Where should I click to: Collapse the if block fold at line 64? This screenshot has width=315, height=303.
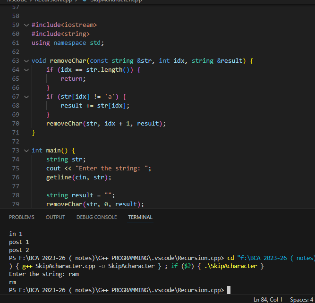point(26,70)
